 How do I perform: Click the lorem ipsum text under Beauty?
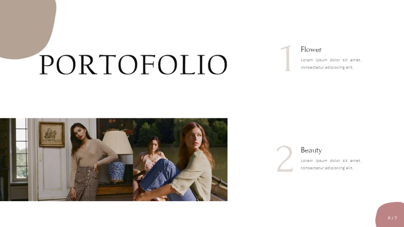(330, 164)
